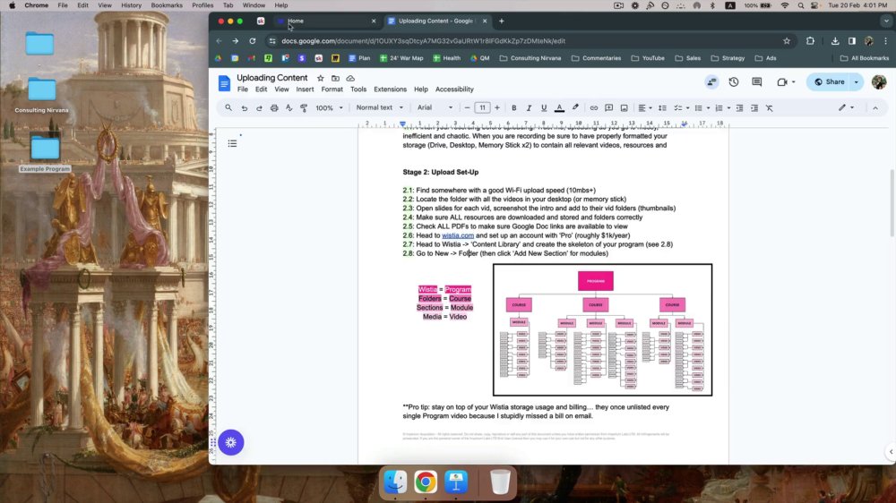Create a numbered list
This screenshot has width=896, height=503.
pos(719,108)
